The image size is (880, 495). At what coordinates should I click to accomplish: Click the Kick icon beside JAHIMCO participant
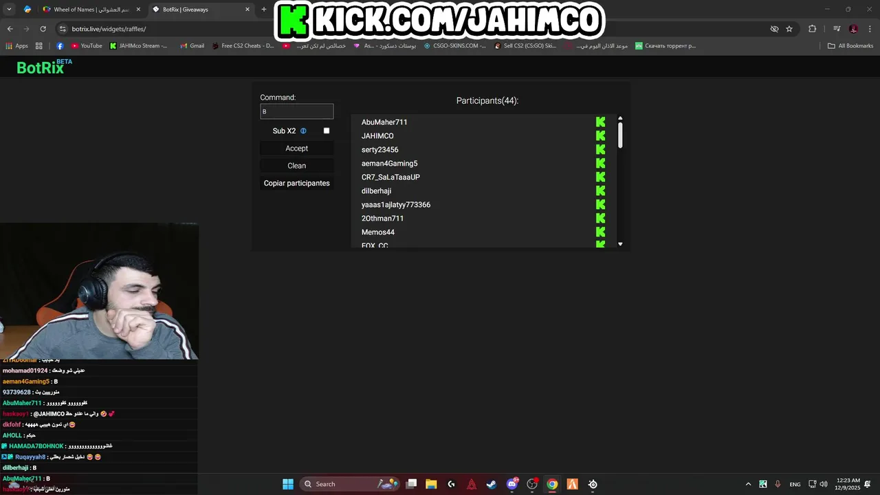coord(600,135)
